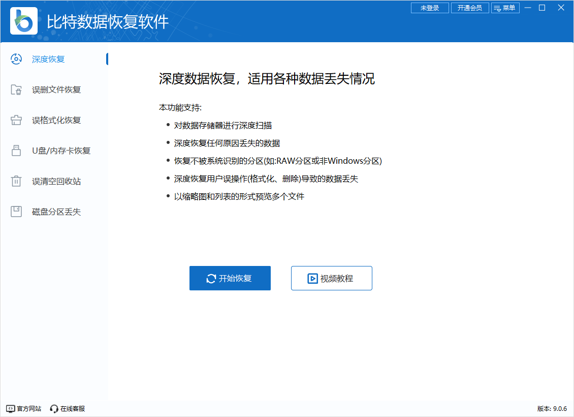Screen dimensions: 574x417
Task: Click the video play icon on 视频教程
Action: 313,278
